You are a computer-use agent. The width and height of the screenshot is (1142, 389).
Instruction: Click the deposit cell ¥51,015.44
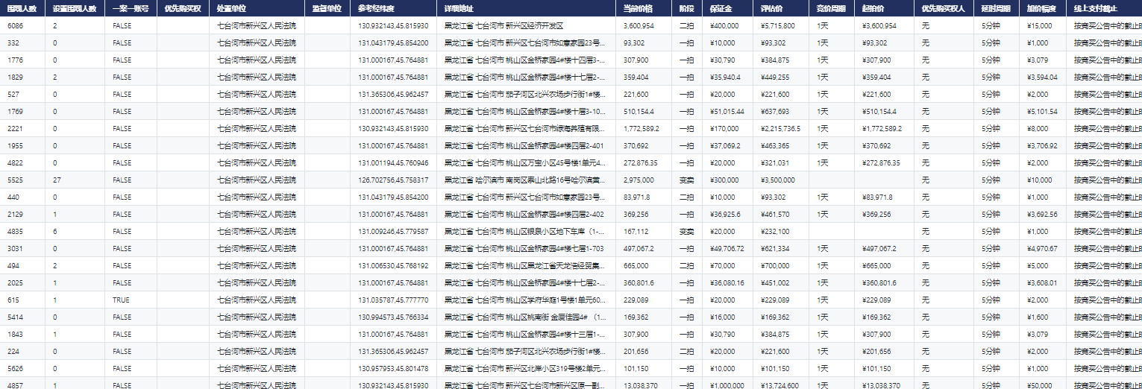(x=727, y=111)
